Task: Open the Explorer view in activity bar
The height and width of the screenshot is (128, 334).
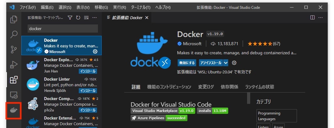Action: (x=14, y=19)
